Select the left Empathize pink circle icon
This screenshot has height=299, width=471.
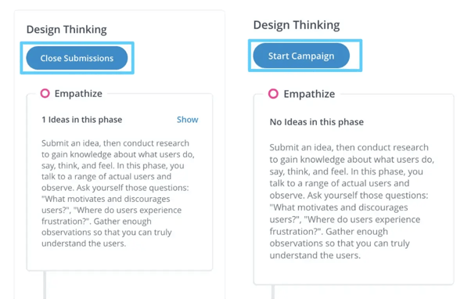click(45, 93)
